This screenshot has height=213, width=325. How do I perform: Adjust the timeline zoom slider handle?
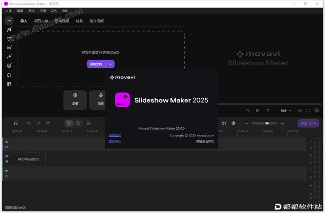pyautogui.click(x=267, y=123)
